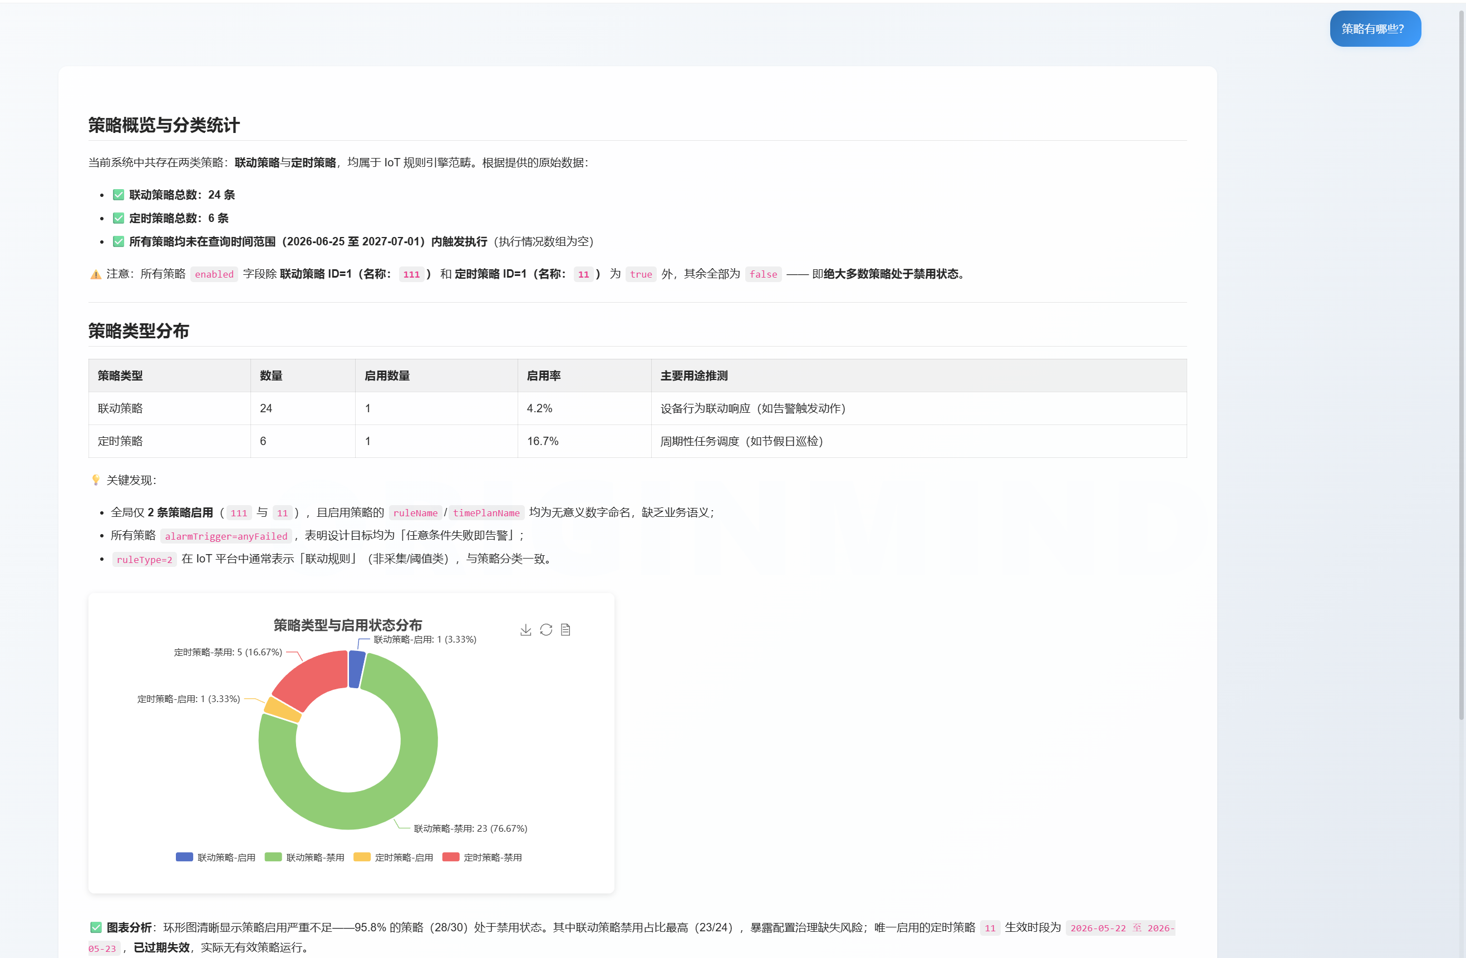Image resolution: width=1466 pixels, height=958 pixels.
Task: Click the 策略类型 column header
Action: [169, 376]
